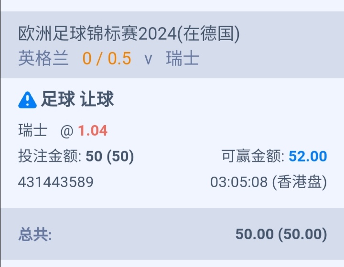
Task: Tap the 投注金额 label
Action: (x=50, y=156)
